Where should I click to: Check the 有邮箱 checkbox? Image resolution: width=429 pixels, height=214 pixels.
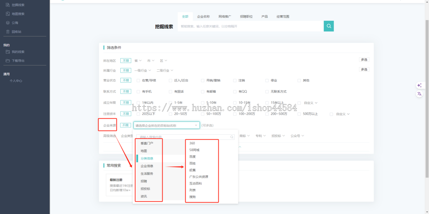coord(203,92)
